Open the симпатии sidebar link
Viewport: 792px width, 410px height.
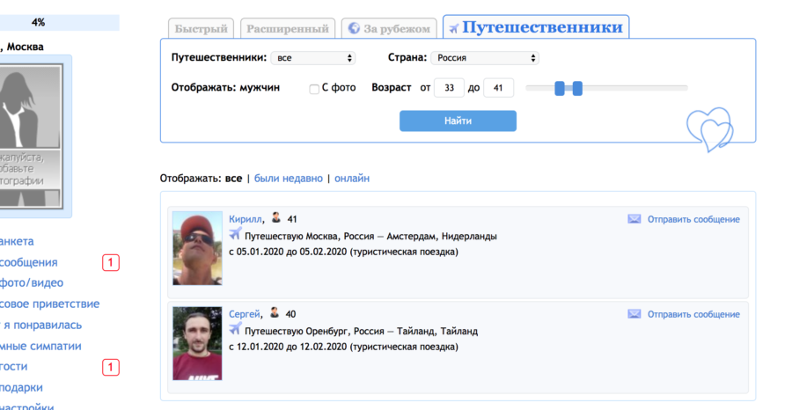(40, 347)
